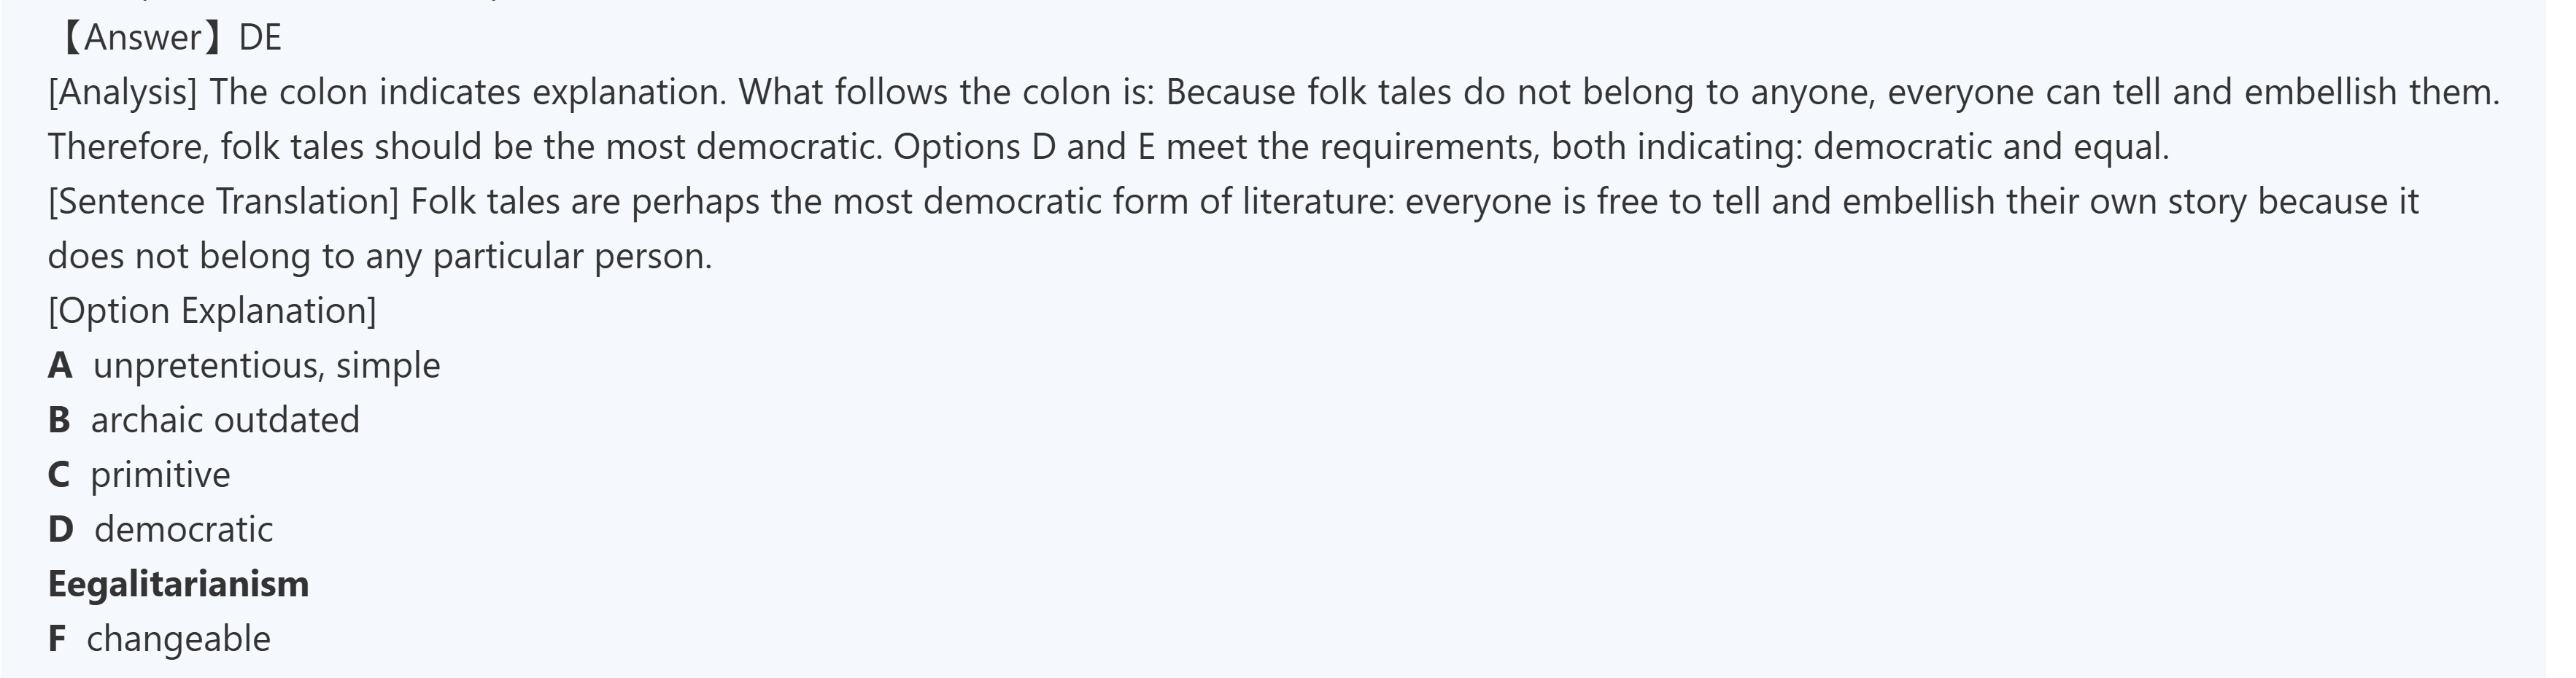Select the bold option letter C

point(59,475)
